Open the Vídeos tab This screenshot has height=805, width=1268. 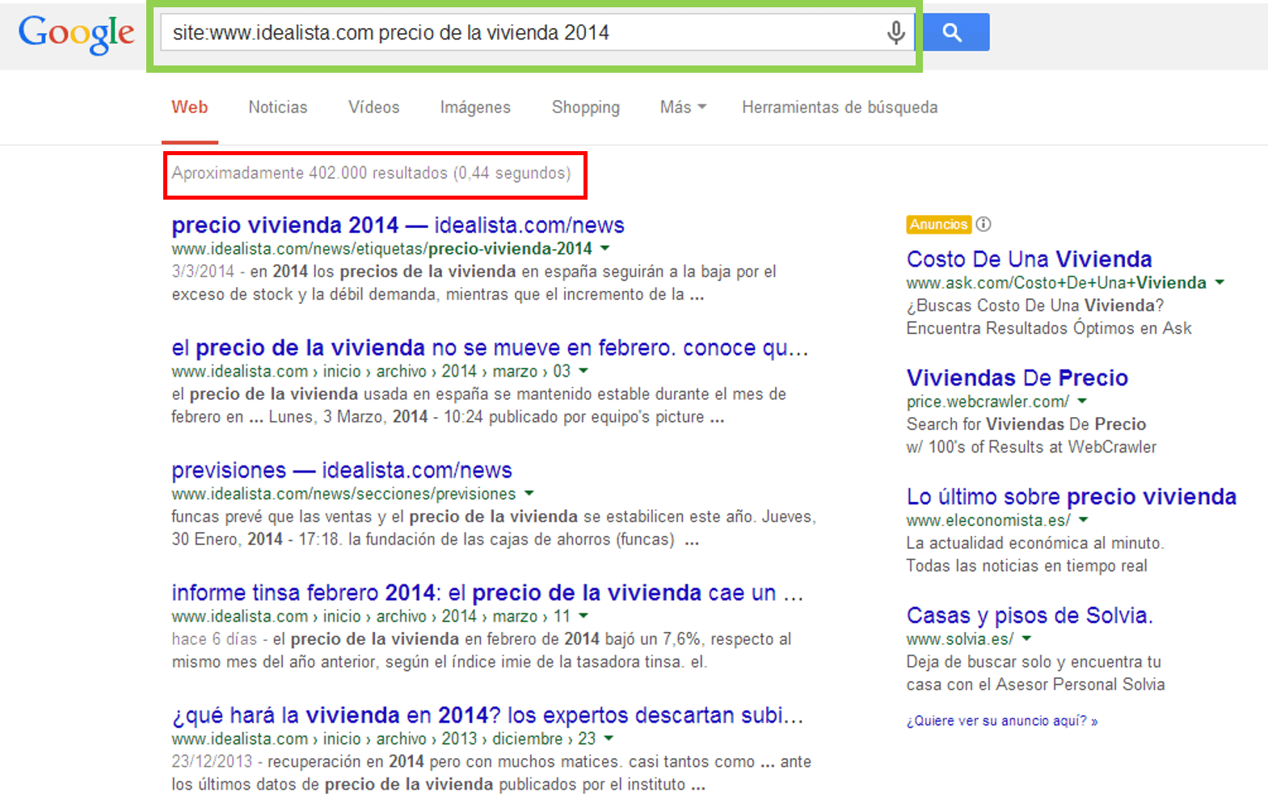point(374,107)
